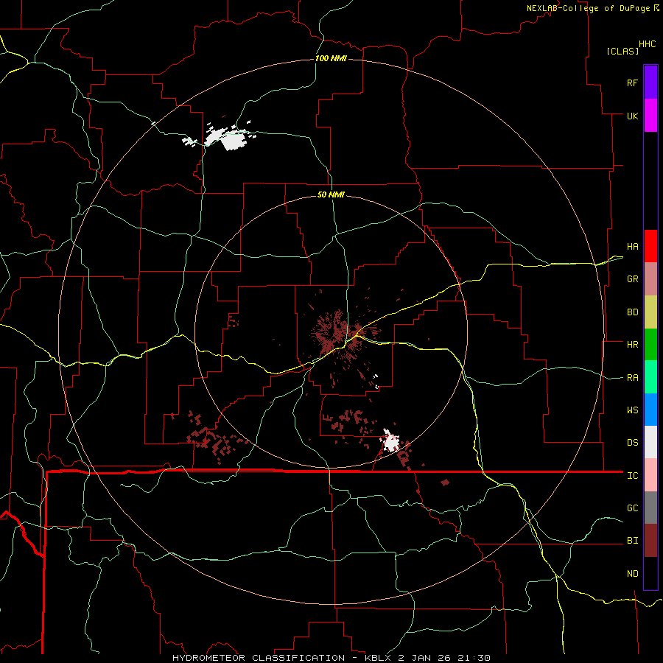The height and width of the screenshot is (663, 663).
Task: Click the "HR" legend label
Action: click(x=632, y=345)
